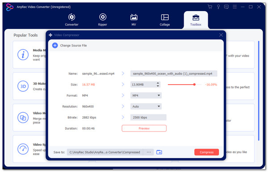Increase size with stepper up arrow
The width and height of the screenshot is (268, 172).
click(158, 83)
